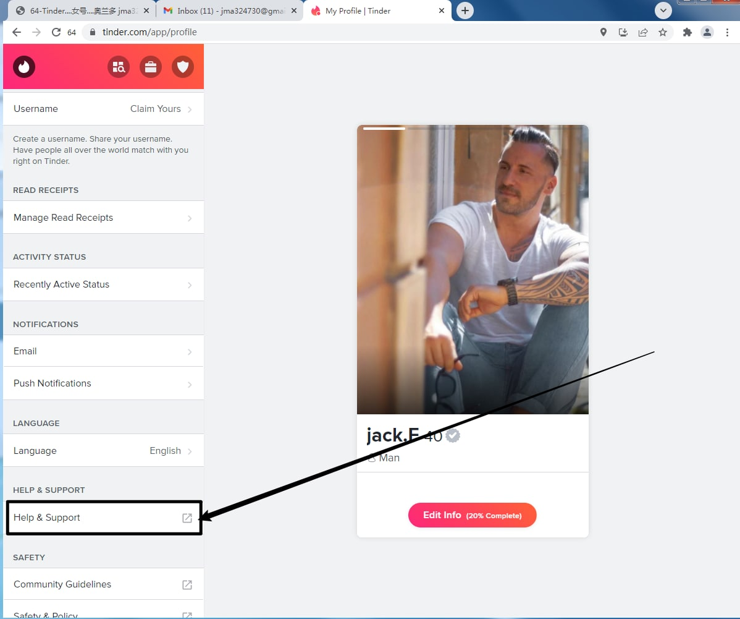The image size is (740, 619).
Task: Click Help & Support external link icon
Action: tap(187, 518)
